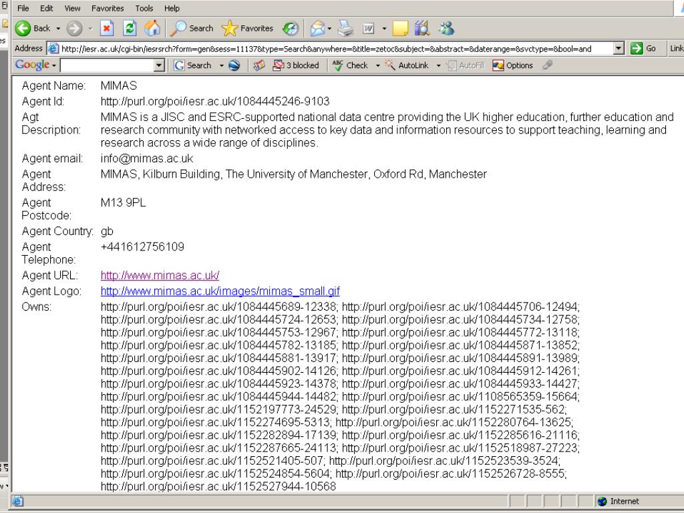Open the Search magnifier toolbar button

[x=192, y=28]
